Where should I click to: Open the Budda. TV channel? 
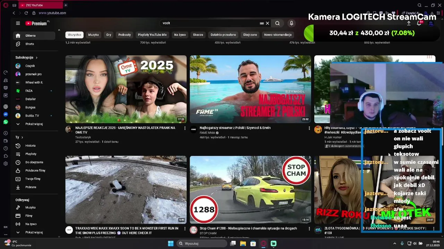(34, 116)
